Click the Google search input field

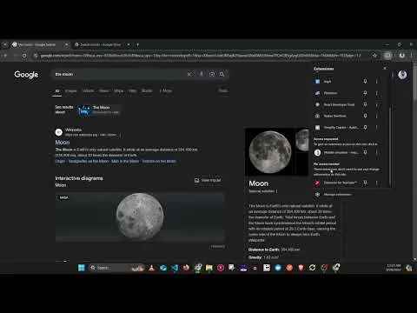(x=120, y=74)
